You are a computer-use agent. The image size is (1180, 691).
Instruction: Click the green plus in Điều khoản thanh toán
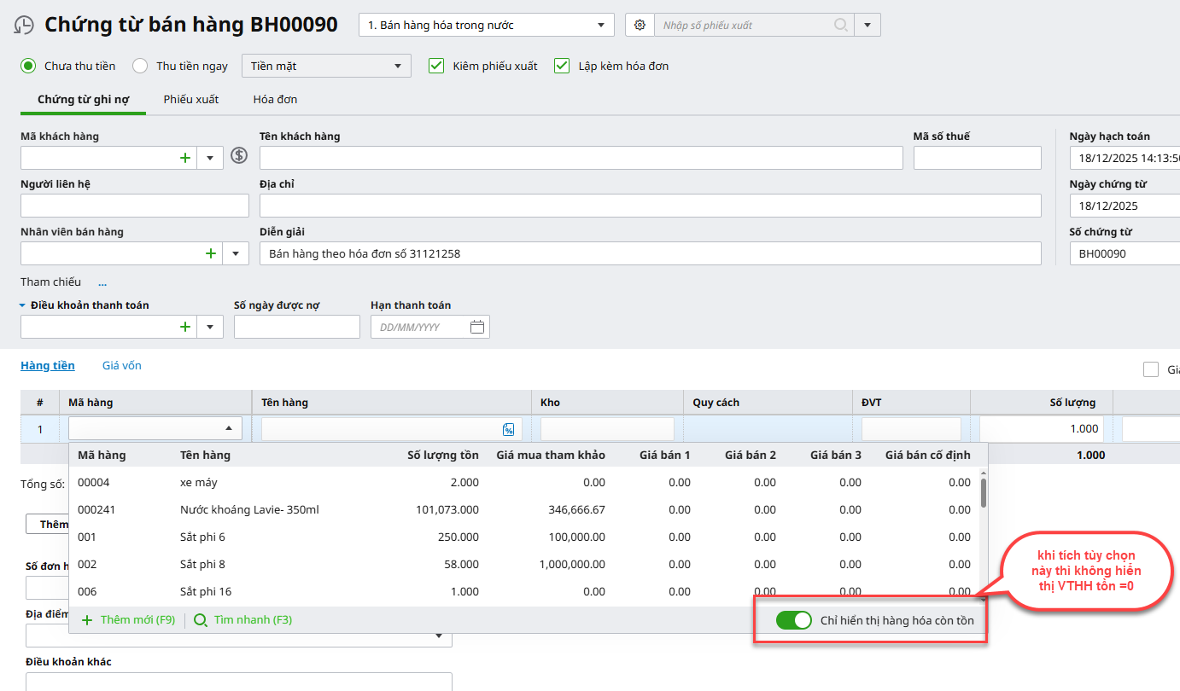[184, 327]
